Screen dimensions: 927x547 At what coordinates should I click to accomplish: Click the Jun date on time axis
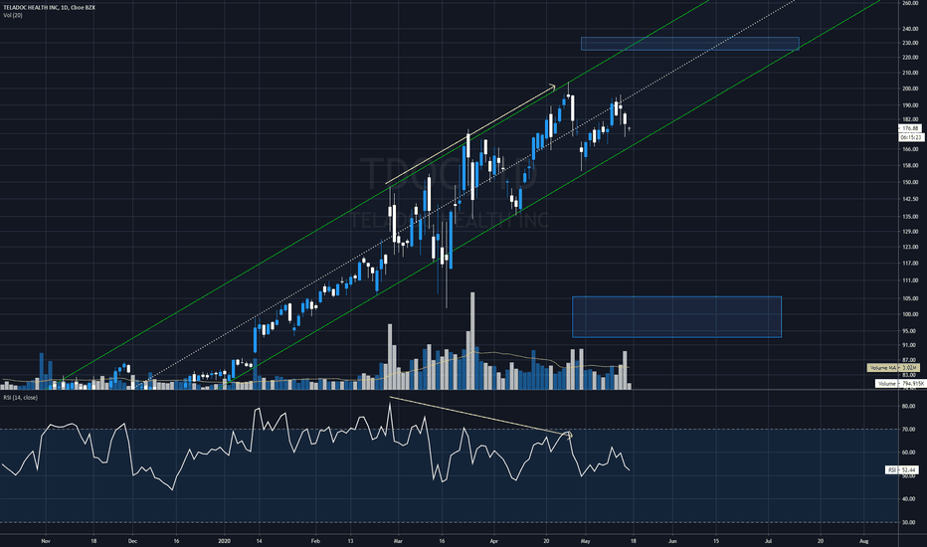coord(672,541)
